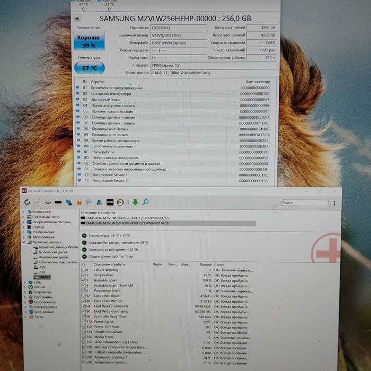The width and height of the screenshot is (371, 371).
Task: Select the C: drive tab in CrystalDiskInfo
Action: (83, 5)
